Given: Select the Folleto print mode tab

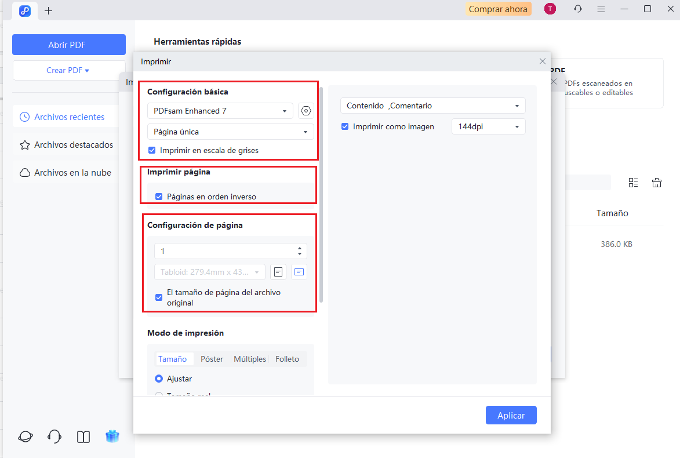Looking at the screenshot, I should (287, 358).
